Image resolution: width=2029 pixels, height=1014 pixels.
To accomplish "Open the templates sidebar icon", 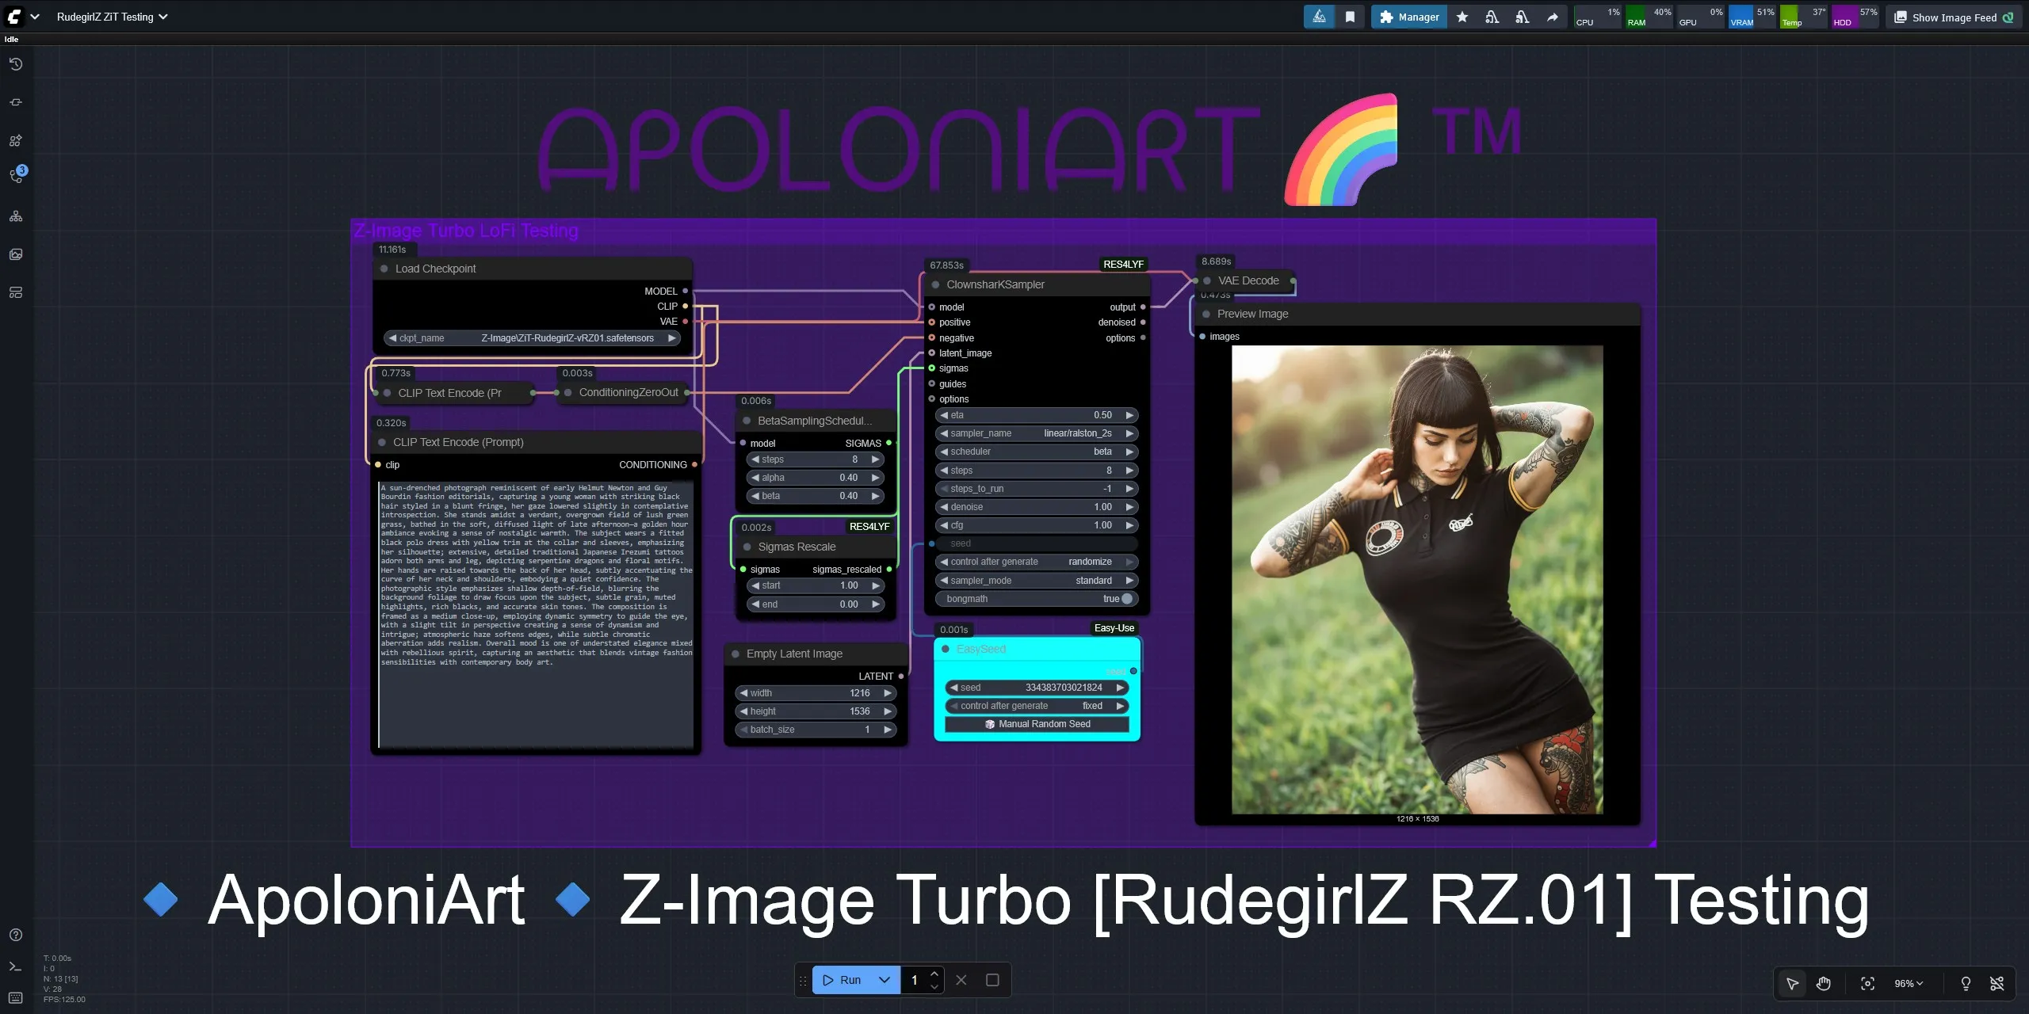I will (16, 292).
